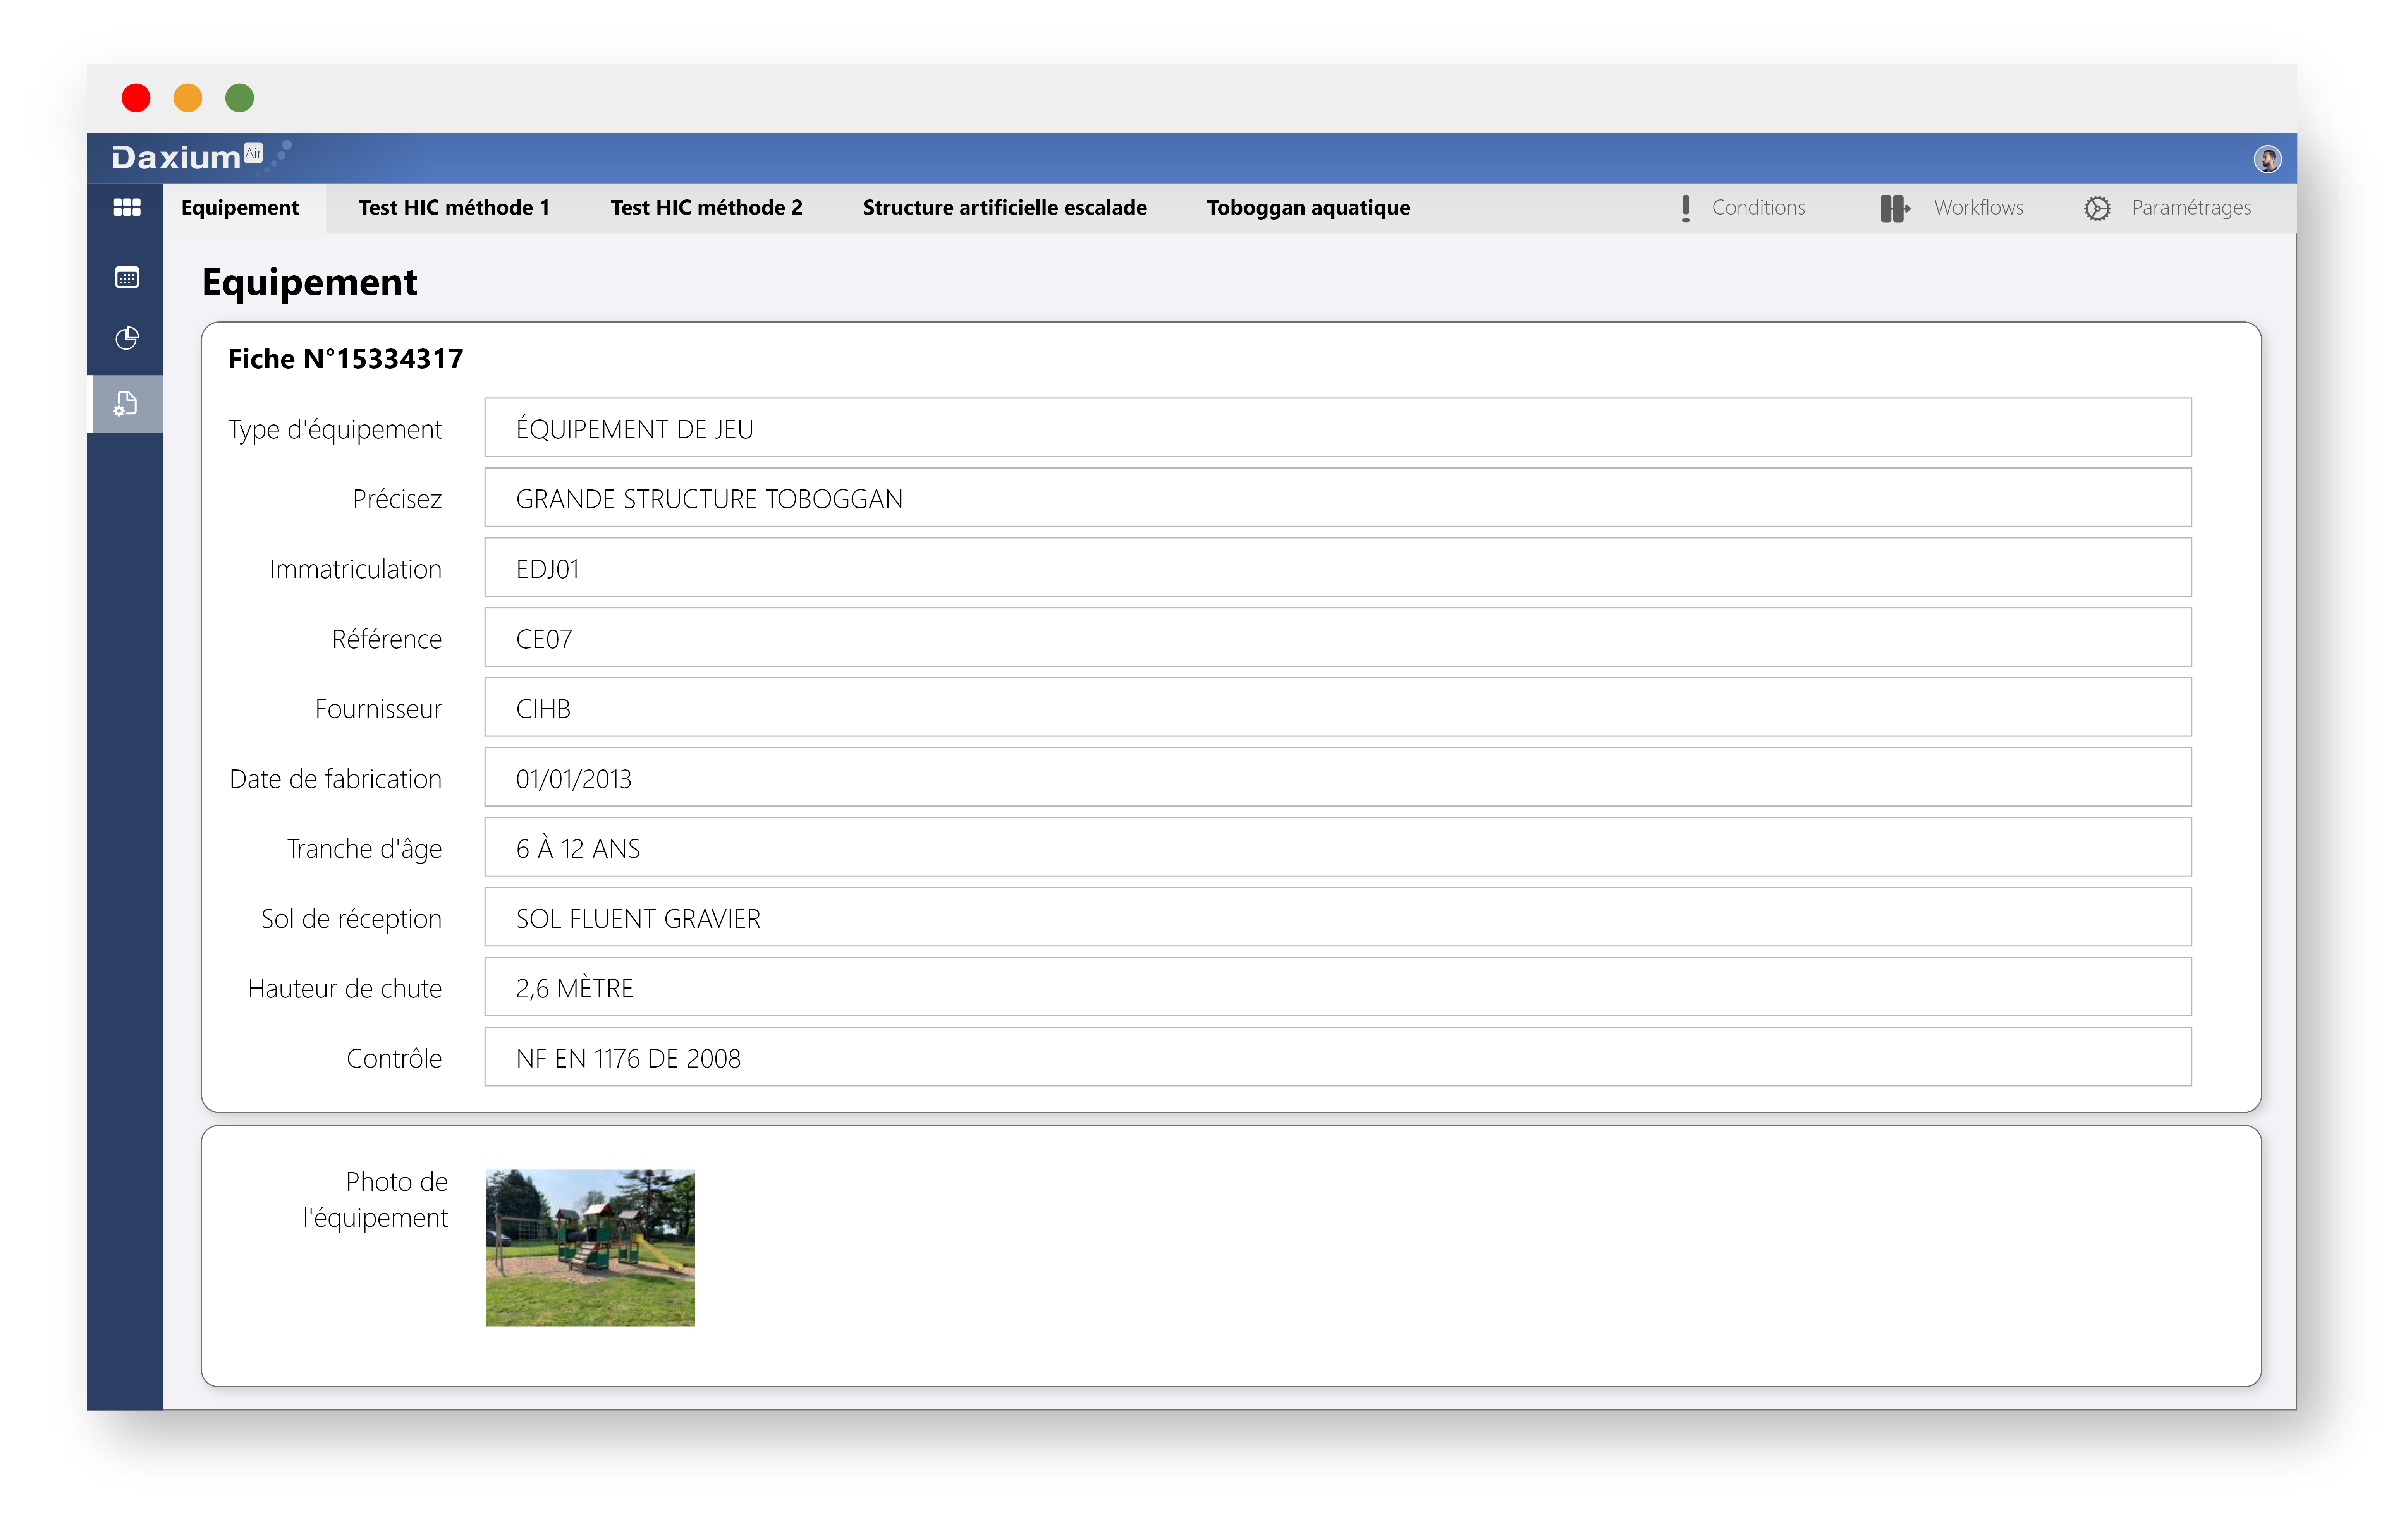Click the Fournisseur field CIHB

coord(1337,708)
